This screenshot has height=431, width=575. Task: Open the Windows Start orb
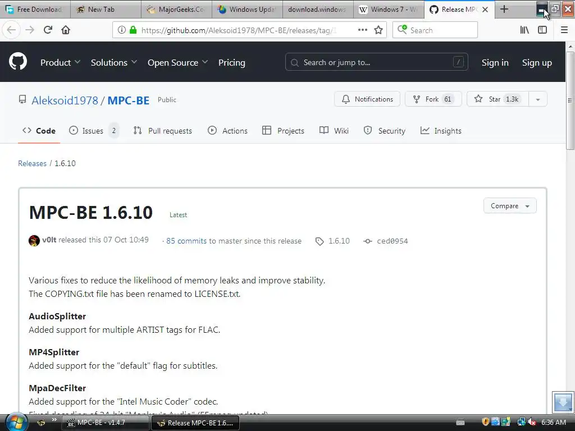pyautogui.click(x=16, y=422)
